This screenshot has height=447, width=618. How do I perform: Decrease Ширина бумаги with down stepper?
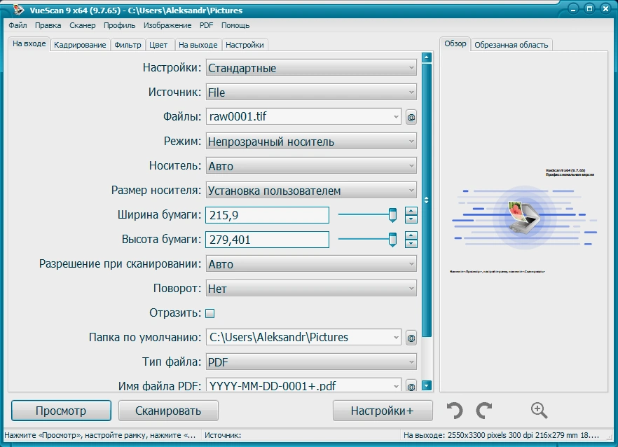(x=411, y=219)
